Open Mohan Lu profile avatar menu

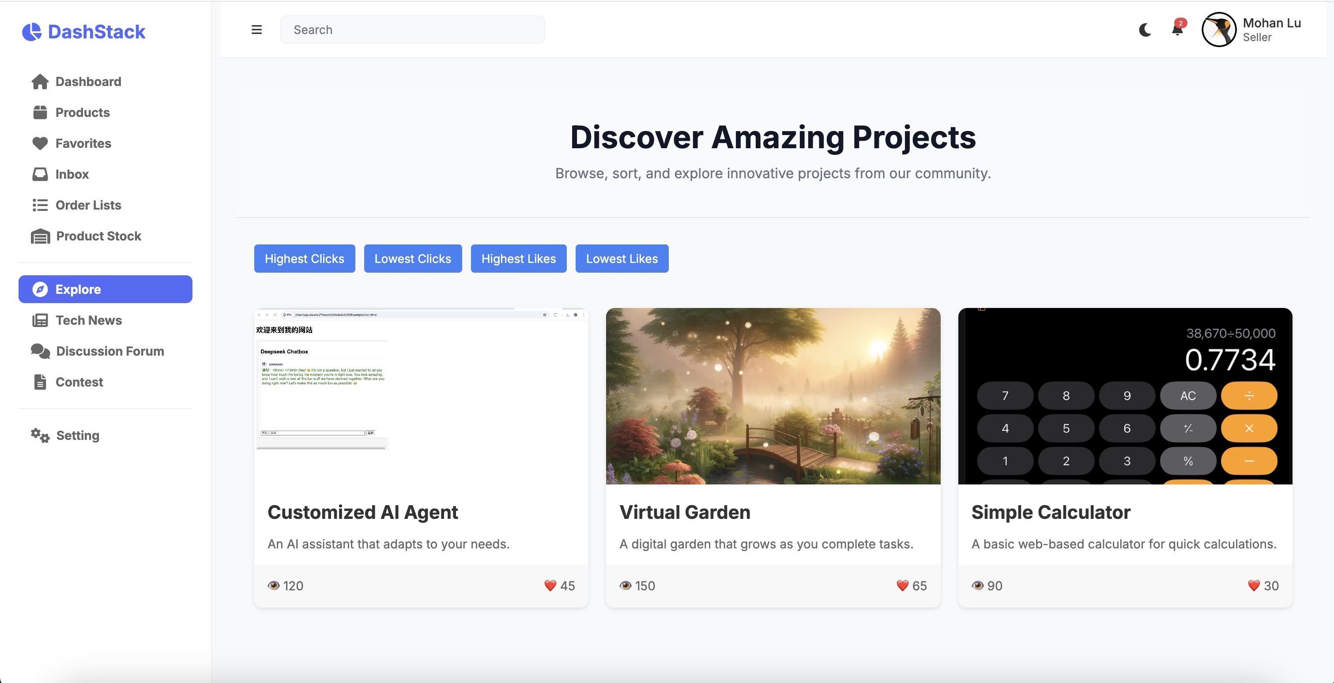(1219, 30)
